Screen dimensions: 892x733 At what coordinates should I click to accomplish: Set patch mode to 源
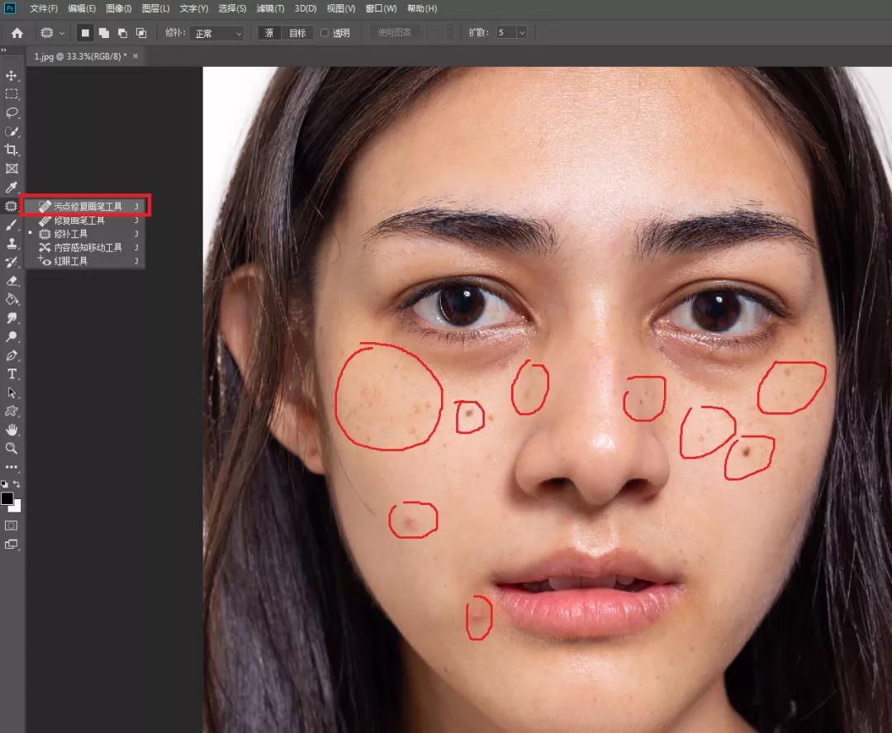coord(269,33)
